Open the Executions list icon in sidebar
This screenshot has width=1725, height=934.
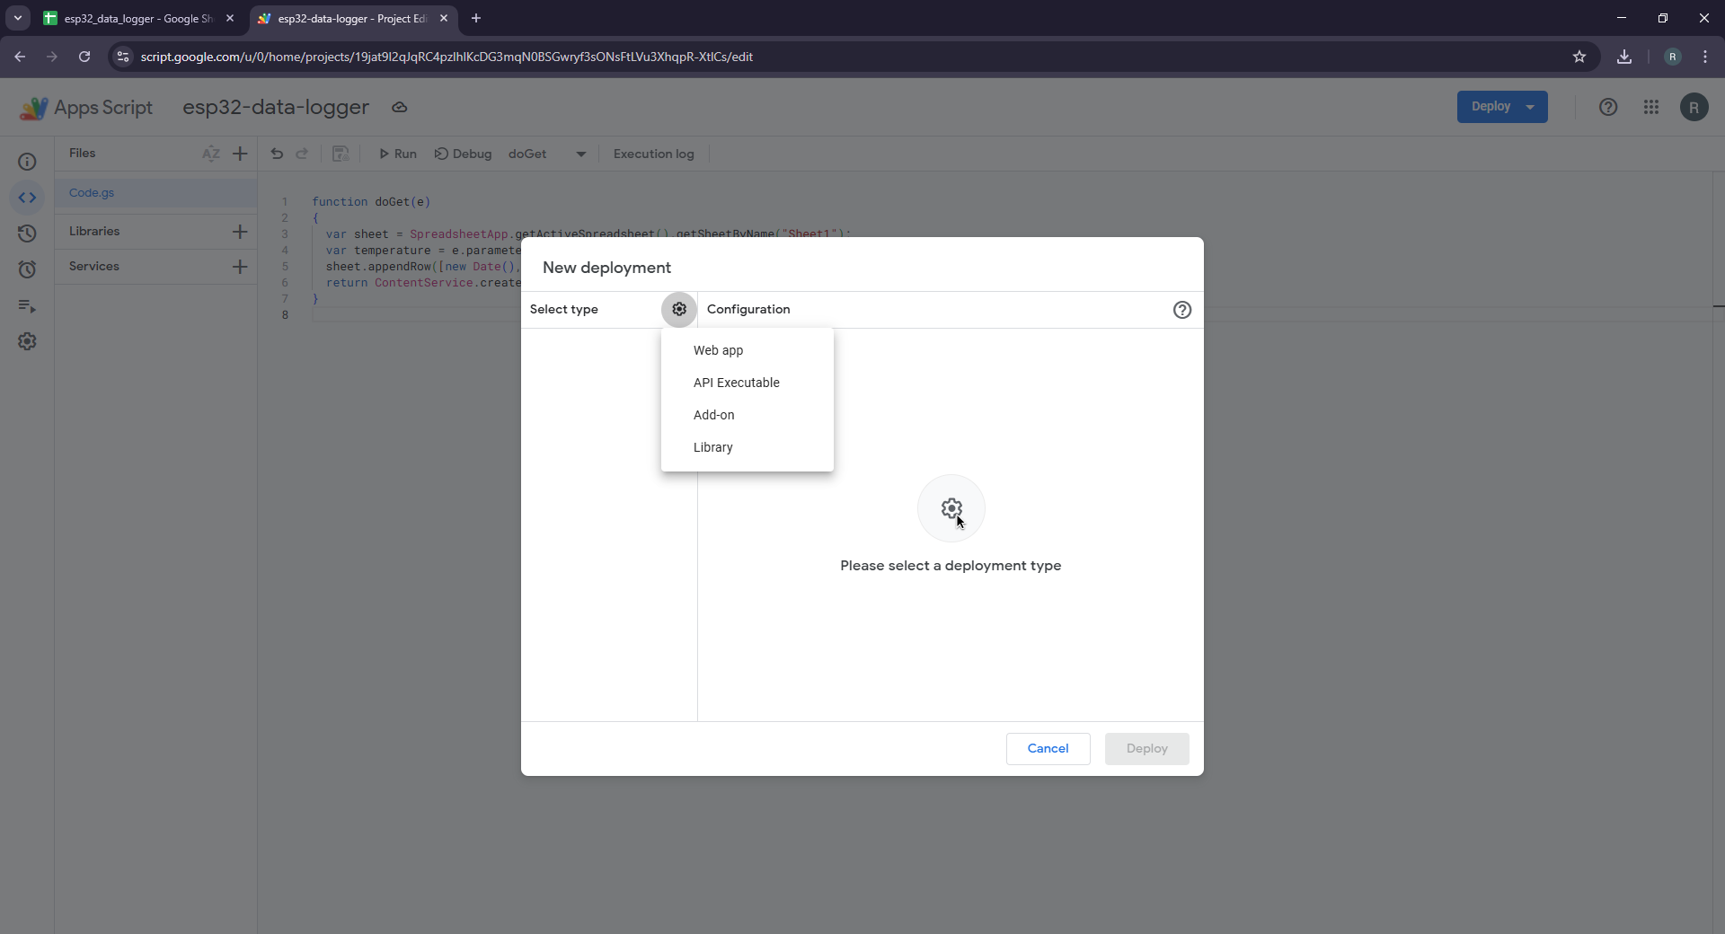[27, 306]
